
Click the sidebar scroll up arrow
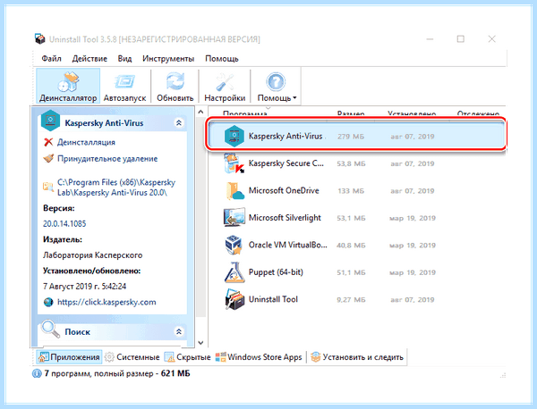tap(200, 113)
